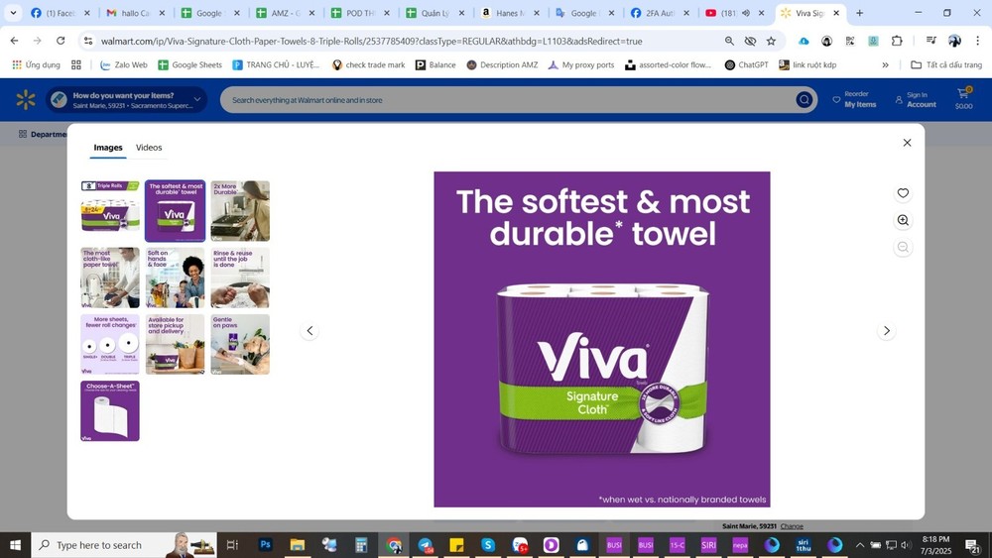Select the Images tab
Screen dimensions: 992x558
[108, 148]
